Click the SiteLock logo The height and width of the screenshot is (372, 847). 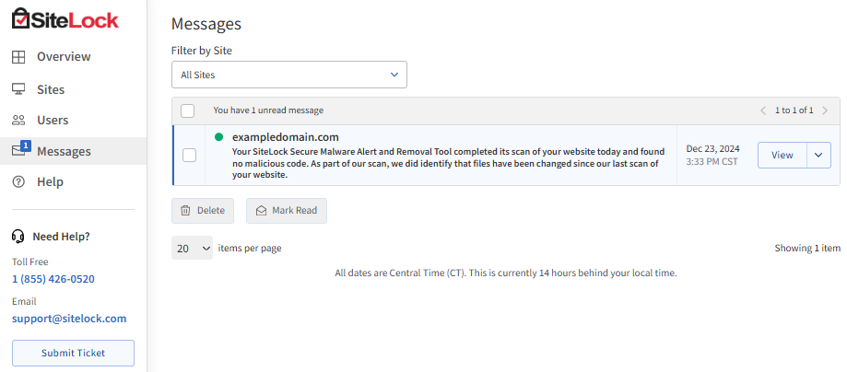tap(64, 19)
